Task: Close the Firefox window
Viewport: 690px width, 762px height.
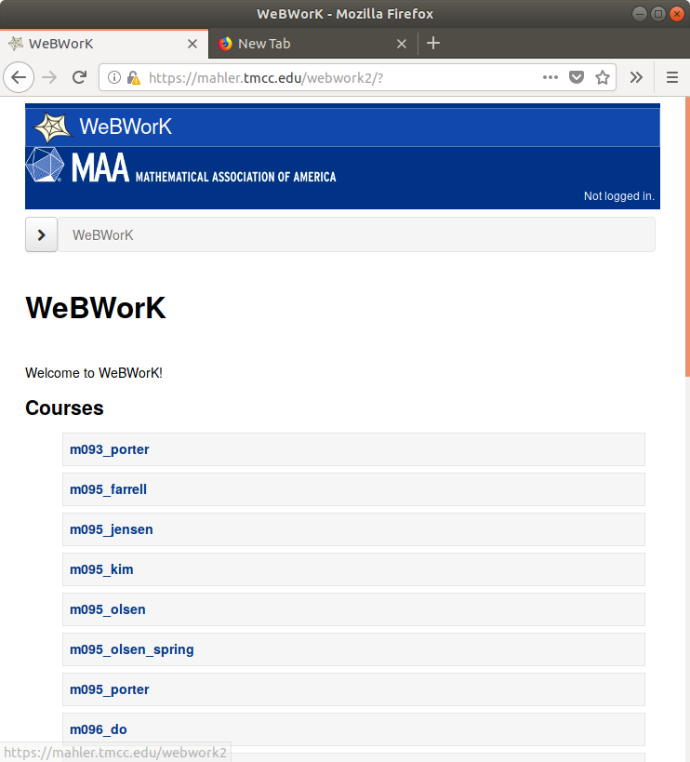Action: (676, 14)
